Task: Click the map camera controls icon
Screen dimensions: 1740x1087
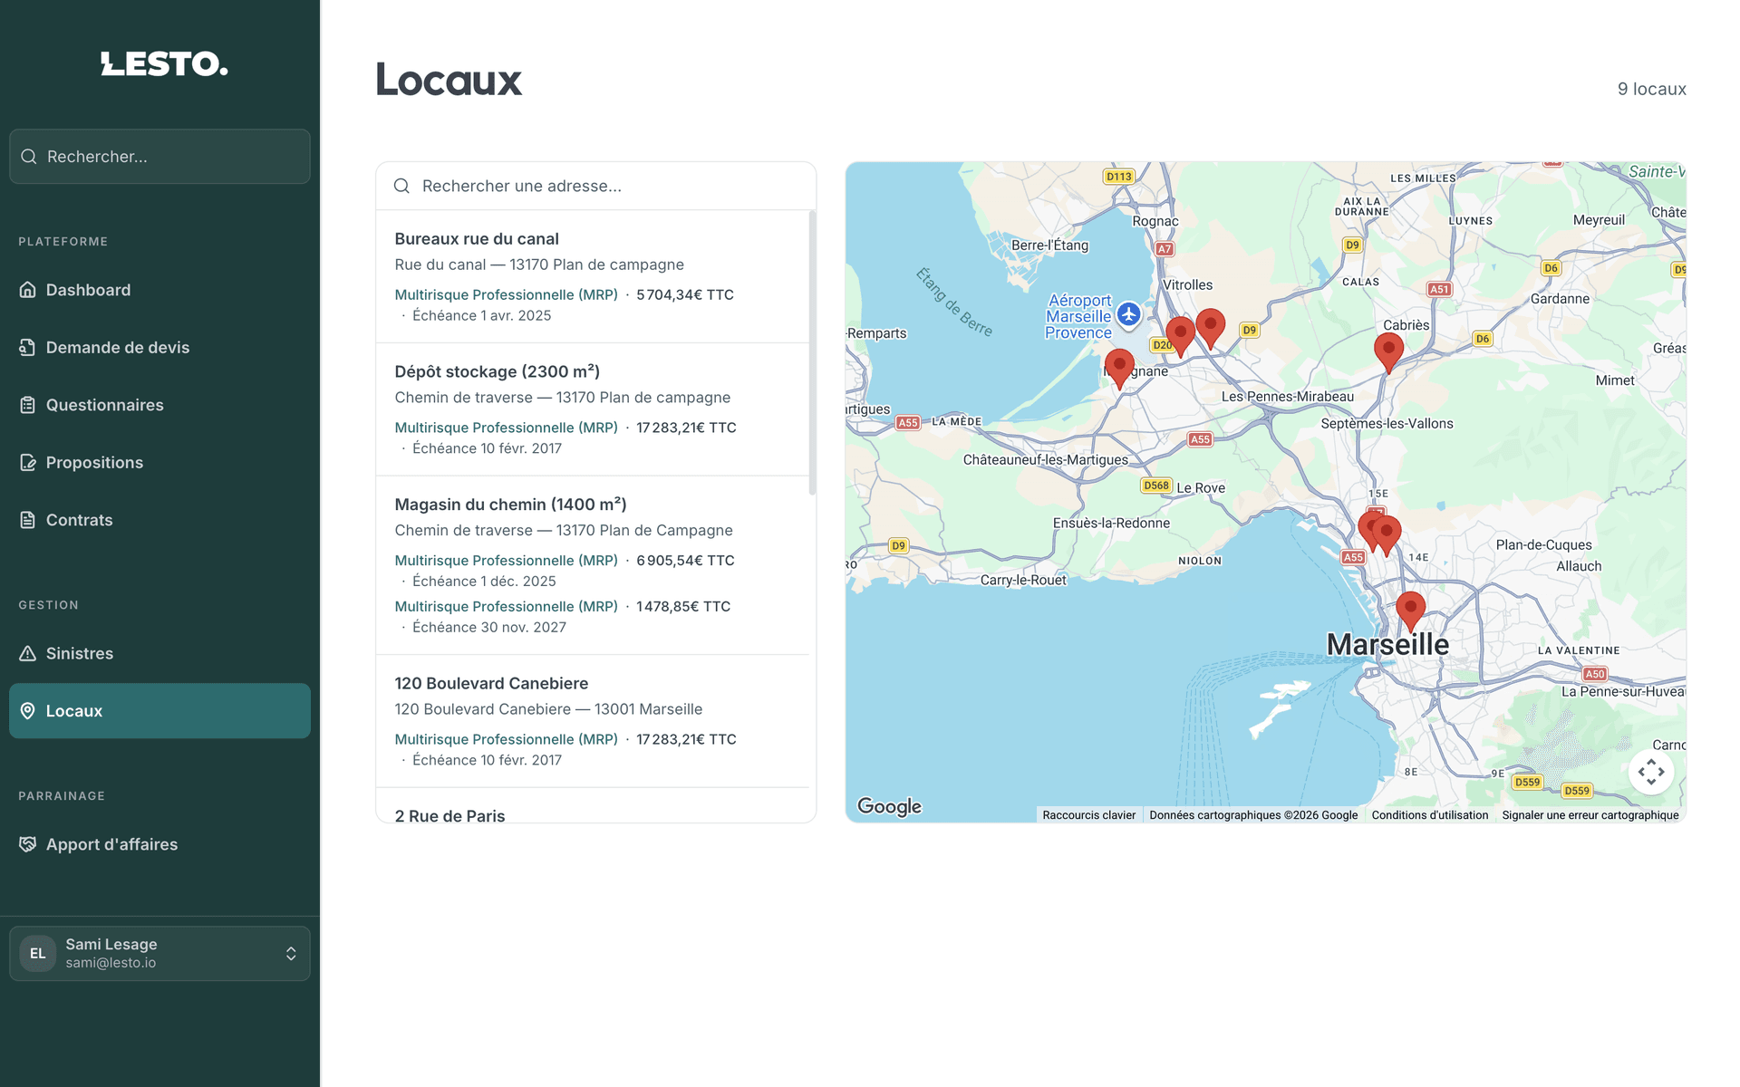Action: point(1651,772)
